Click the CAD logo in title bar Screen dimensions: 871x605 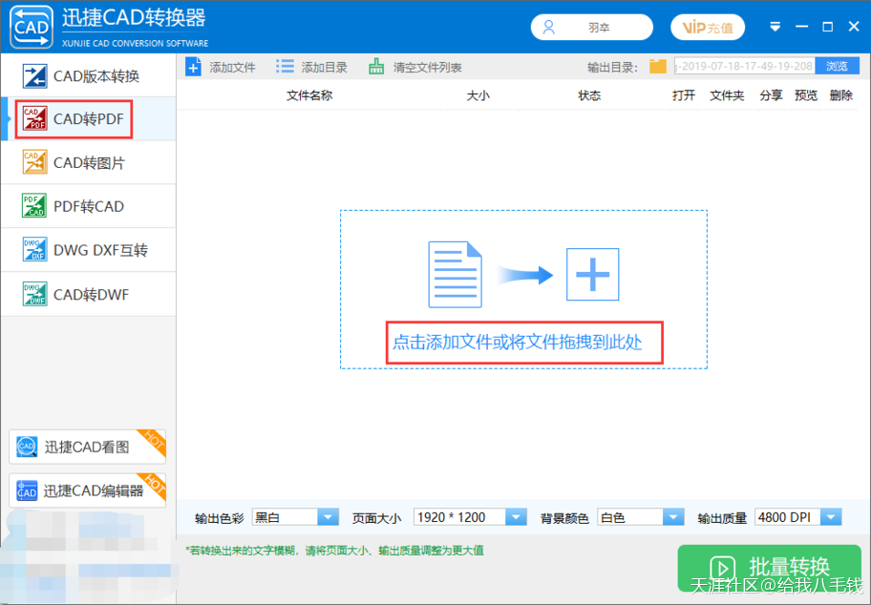(32, 27)
